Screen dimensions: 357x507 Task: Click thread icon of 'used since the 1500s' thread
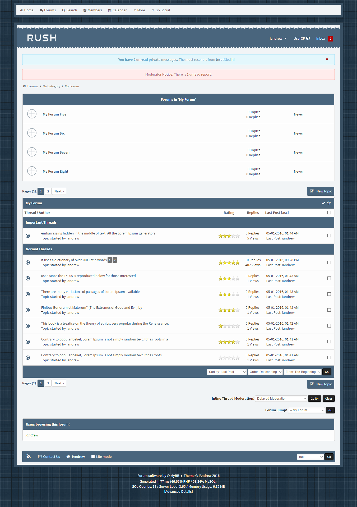click(x=28, y=278)
